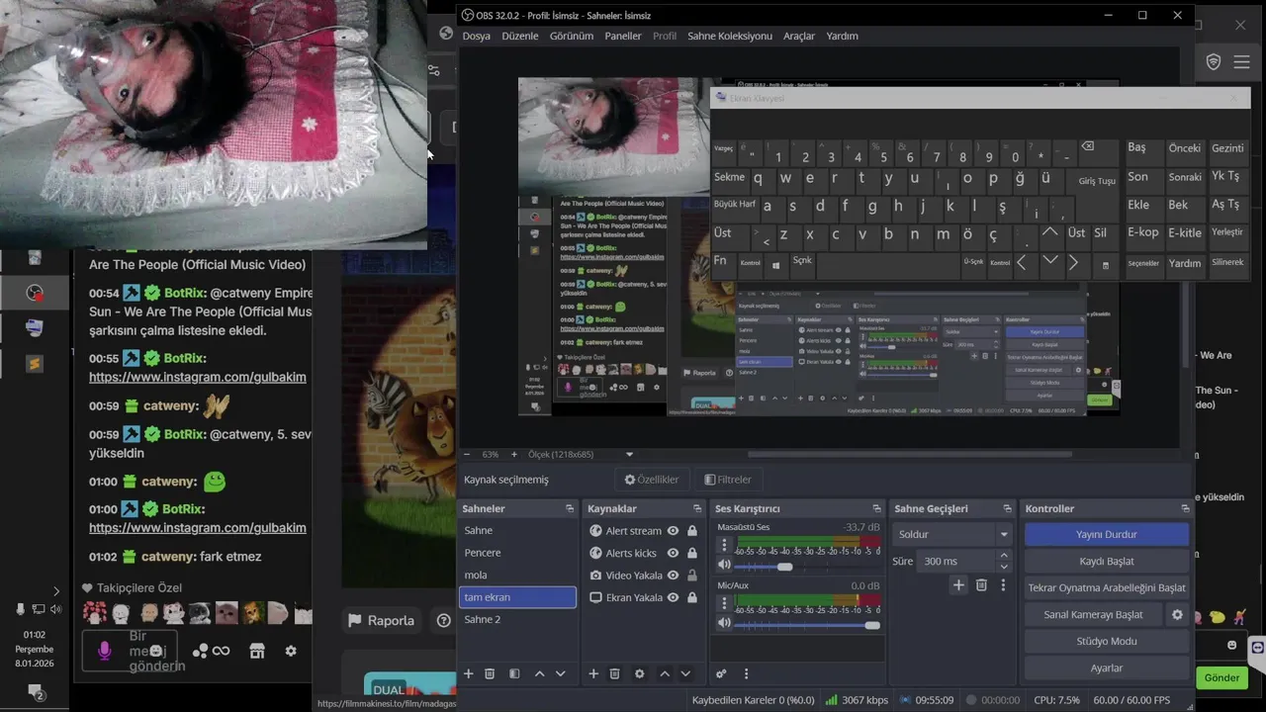Click Sanal Kamerayı Başlat button

tap(1093, 614)
